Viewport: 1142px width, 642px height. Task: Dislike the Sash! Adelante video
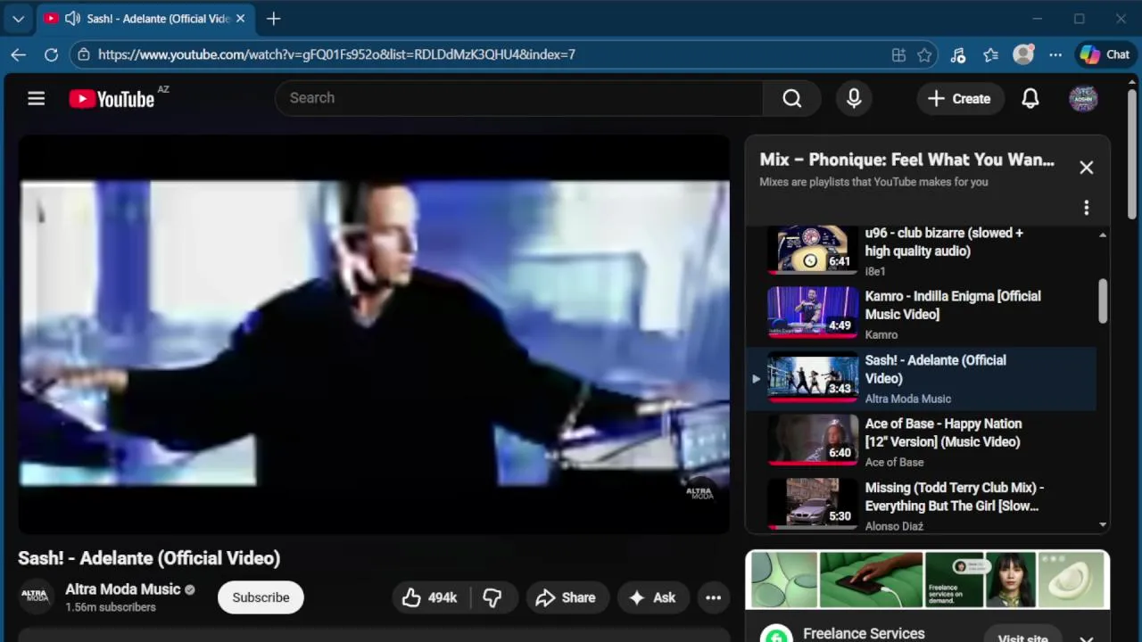pos(492,597)
